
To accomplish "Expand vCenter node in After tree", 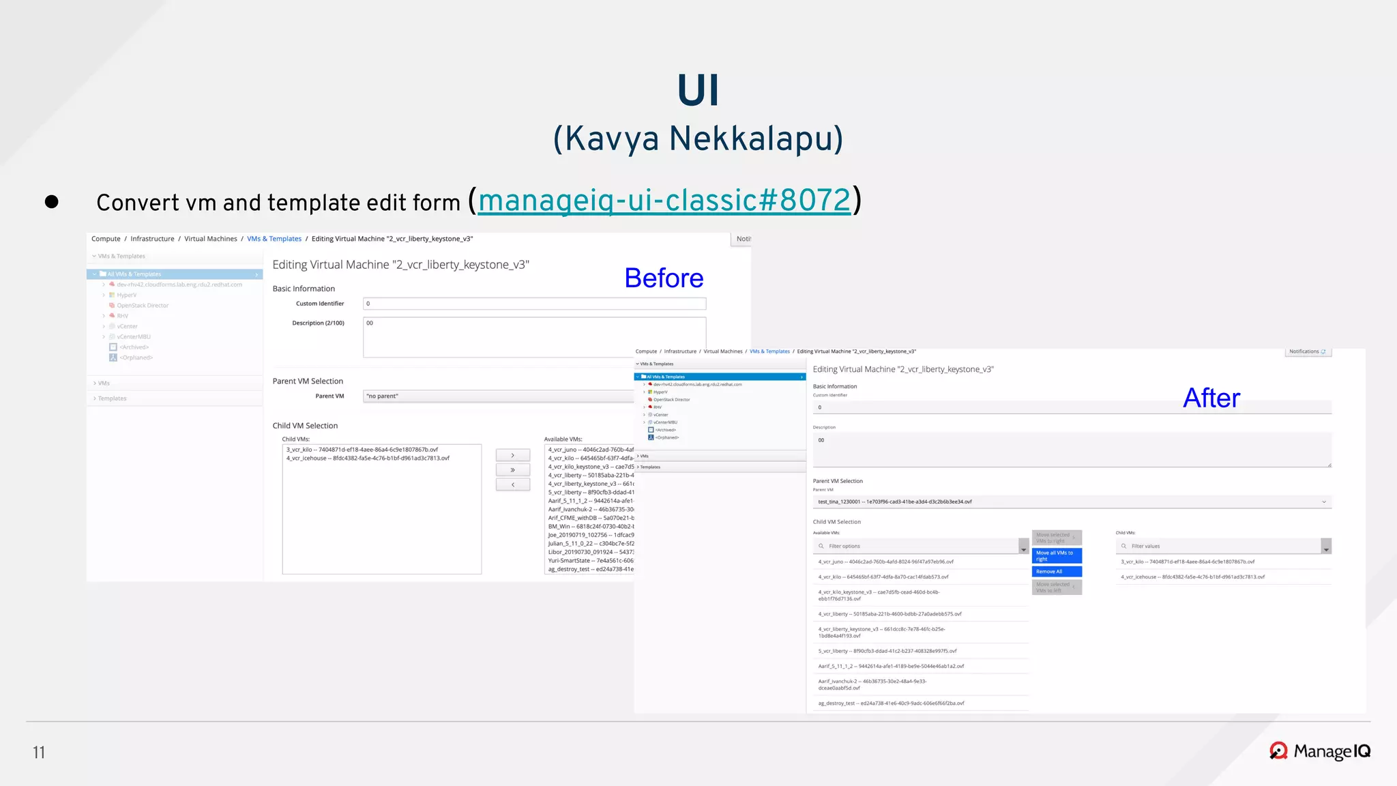I will coord(644,415).
